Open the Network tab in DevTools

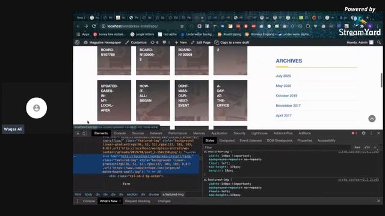click(x=156, y=133)
